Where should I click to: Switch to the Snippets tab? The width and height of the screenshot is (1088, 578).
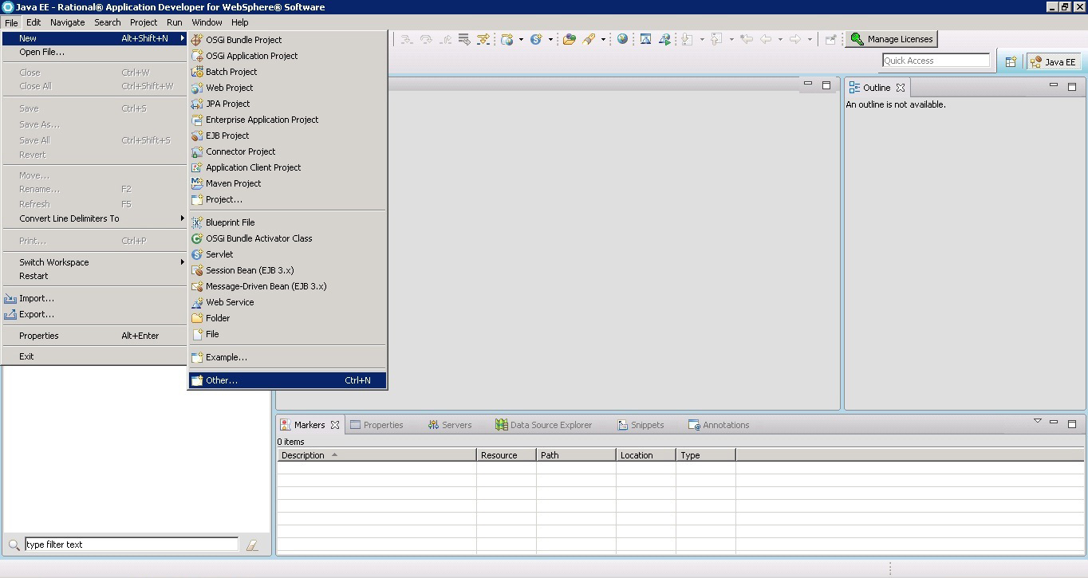(x=641, y=425)
